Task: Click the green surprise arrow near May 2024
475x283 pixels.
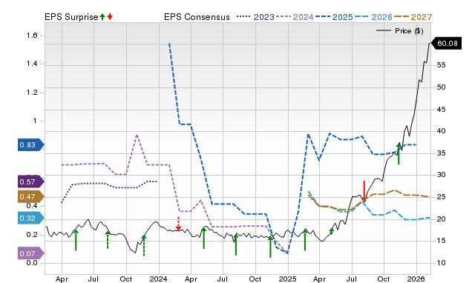Action: 204,239
